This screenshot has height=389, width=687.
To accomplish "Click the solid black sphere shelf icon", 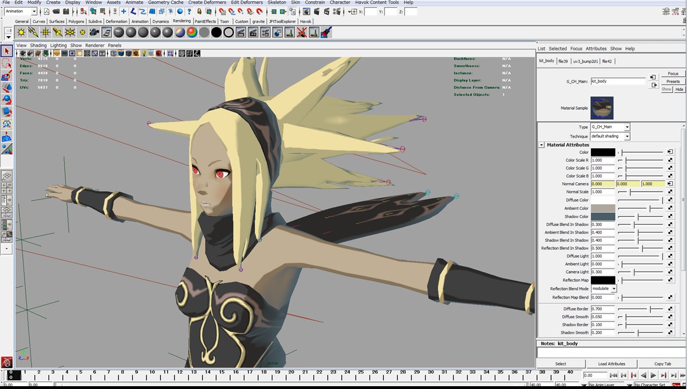I will point(216,33).
